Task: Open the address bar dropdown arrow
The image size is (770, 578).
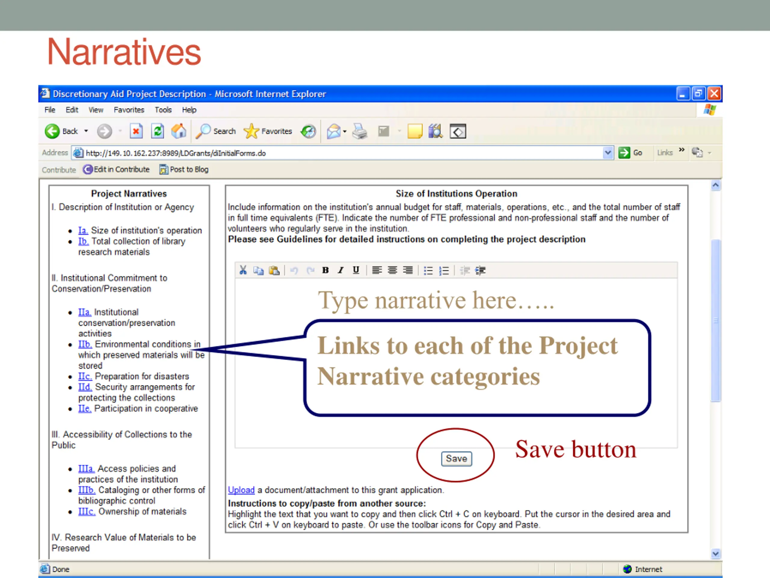Action: click(608, 153)
